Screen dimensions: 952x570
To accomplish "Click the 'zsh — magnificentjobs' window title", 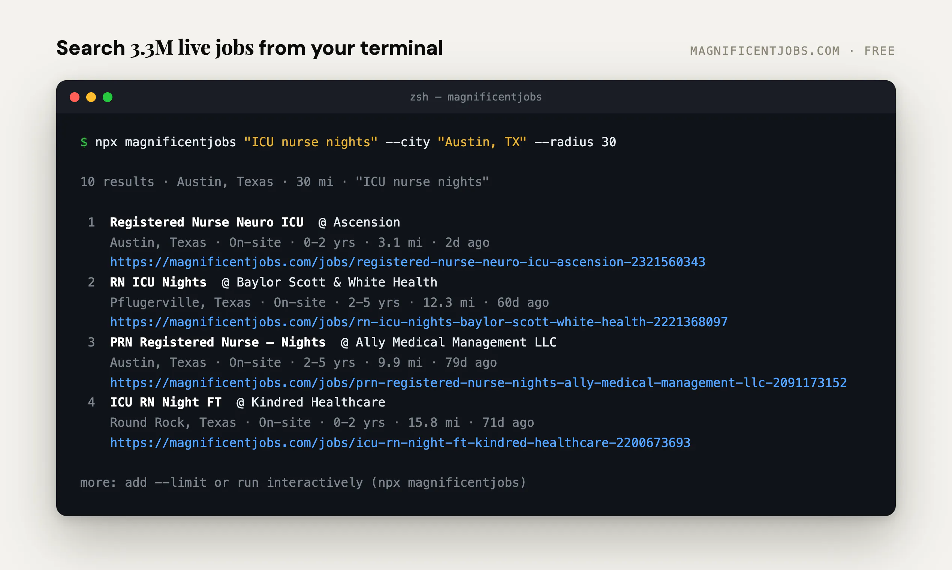I will (x=476, y=97).
